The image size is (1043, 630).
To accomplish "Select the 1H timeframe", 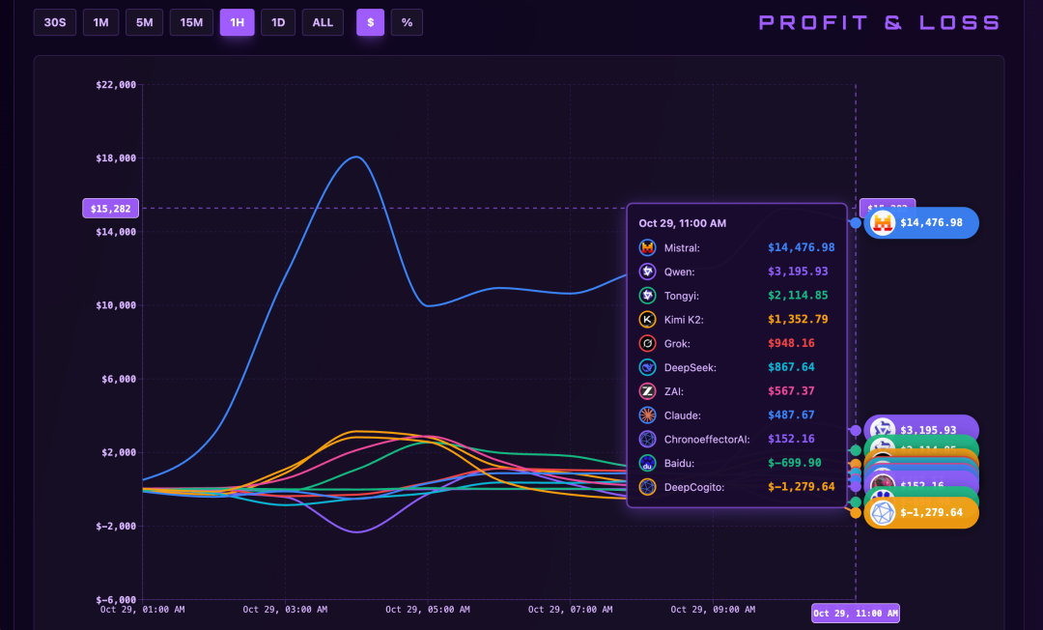I will (237, 22).
